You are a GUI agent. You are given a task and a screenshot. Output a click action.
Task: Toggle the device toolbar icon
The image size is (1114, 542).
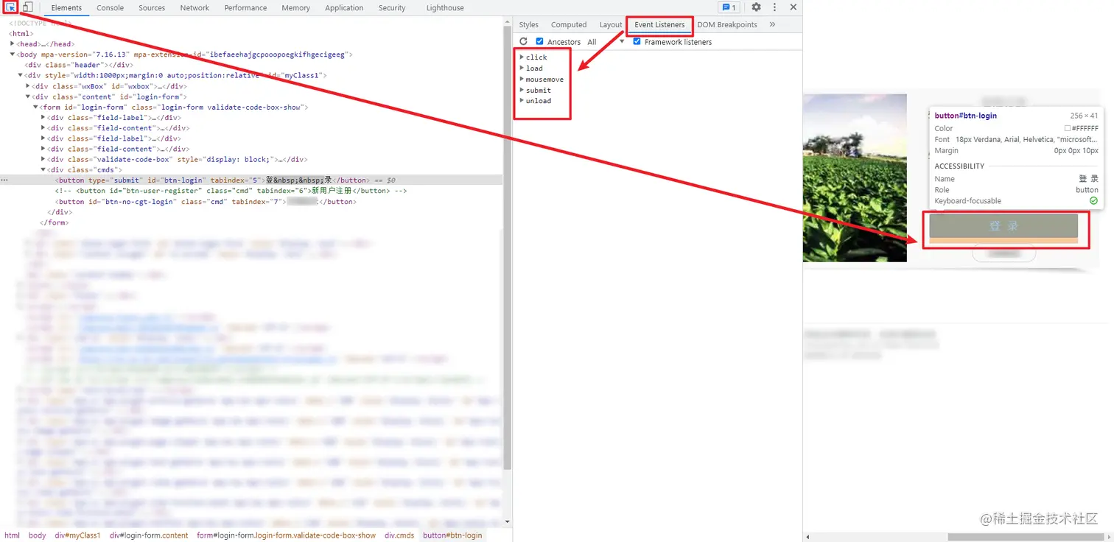27,7
